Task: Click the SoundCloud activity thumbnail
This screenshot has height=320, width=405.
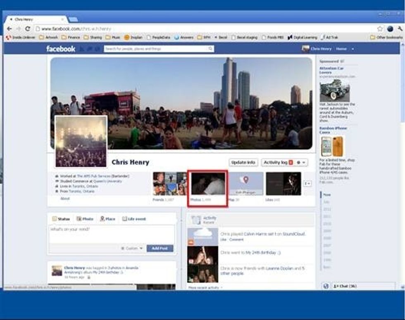Action: point(202,237)
